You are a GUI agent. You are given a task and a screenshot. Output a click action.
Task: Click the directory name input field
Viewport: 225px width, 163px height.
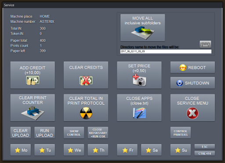click(x=166, y=51)
